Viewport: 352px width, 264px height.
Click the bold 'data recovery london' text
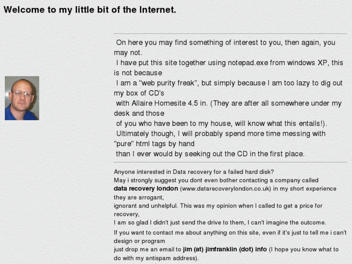pos(146,188)
